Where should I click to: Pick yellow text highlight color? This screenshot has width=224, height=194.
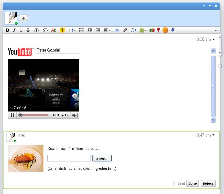point(62,30)
